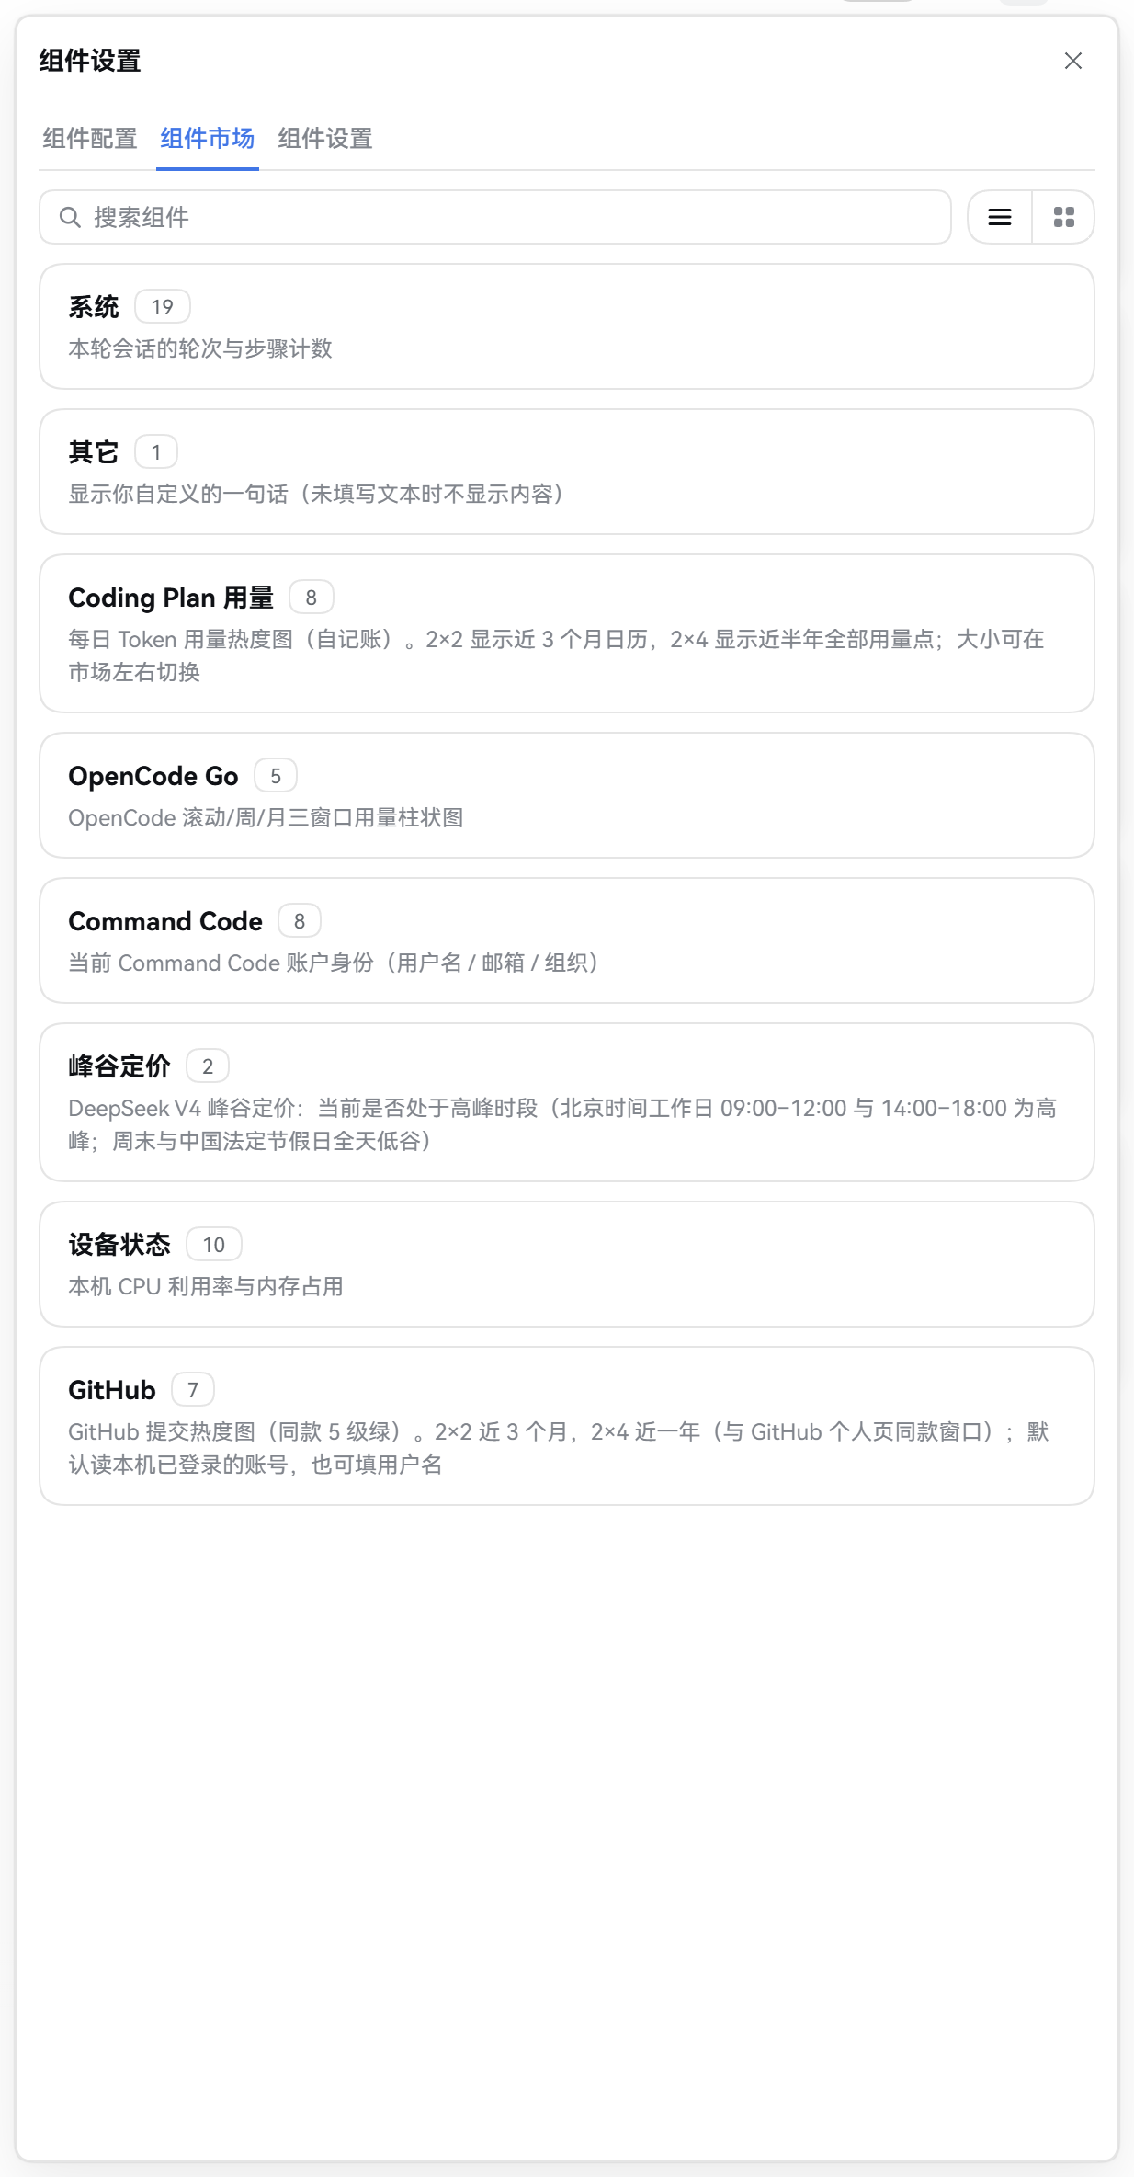Open the 组件设置 tab

pyautogui.click(x=324, y=139)
